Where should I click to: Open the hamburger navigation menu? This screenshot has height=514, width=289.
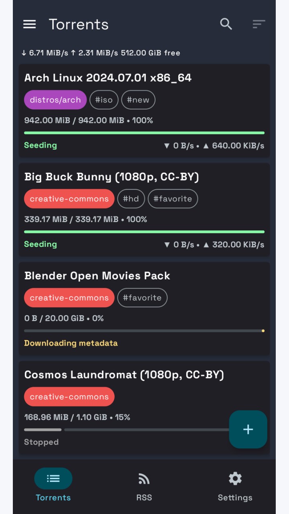(29, 24)
